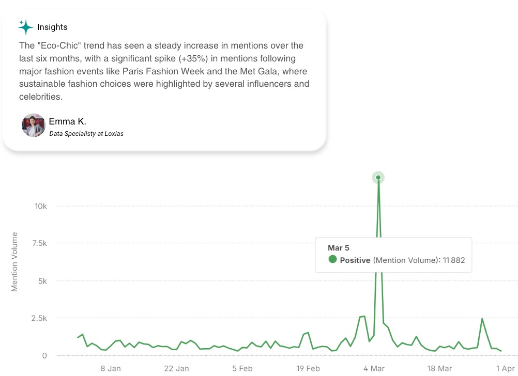Click Emma K.'s profile avatar
The width and height of the screenshot is (518, 376).
pos(34,125)
